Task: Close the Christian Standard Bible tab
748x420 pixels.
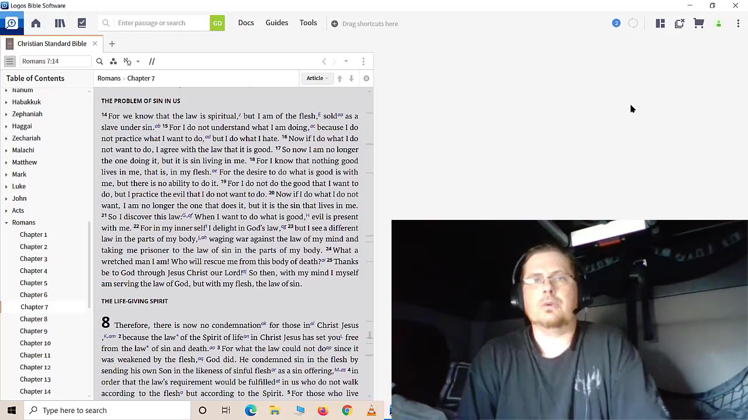Action: [x=95, y=44]
